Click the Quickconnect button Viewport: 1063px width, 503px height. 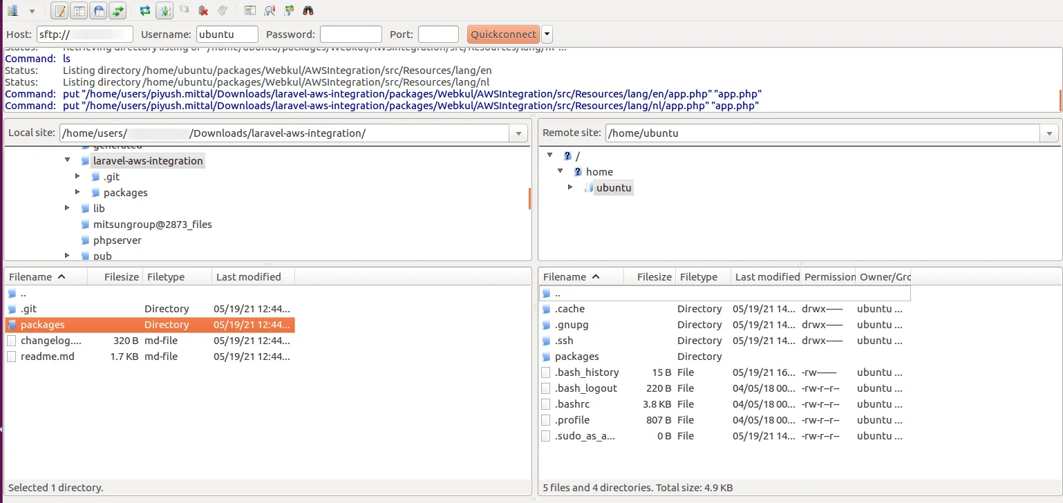tap(503, 34)
